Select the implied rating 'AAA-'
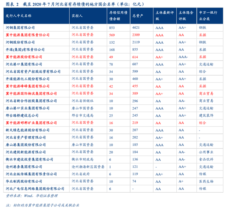This screenshot has width=229, height=209. [183, 57]
